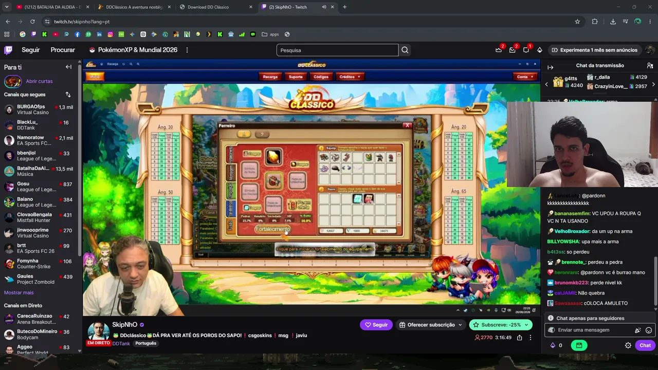The width and height of the screenshot is (658, 370).
Task: Click the Twitch search magnifier button
Action: [x=405, y=50]
